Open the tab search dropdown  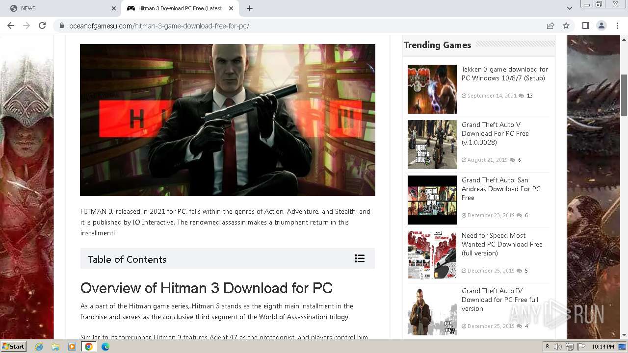(x=570, y=8)
